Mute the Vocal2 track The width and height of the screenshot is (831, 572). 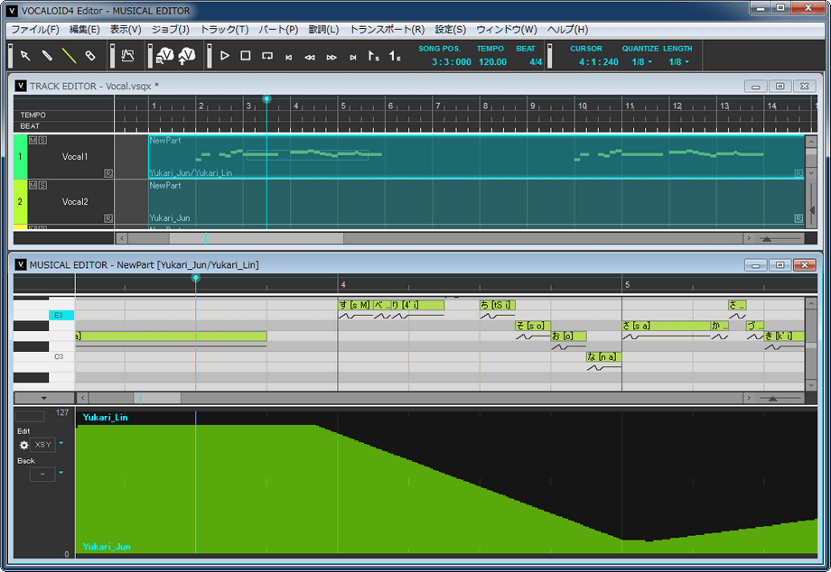pyautogui.click(x=33, y=185)
